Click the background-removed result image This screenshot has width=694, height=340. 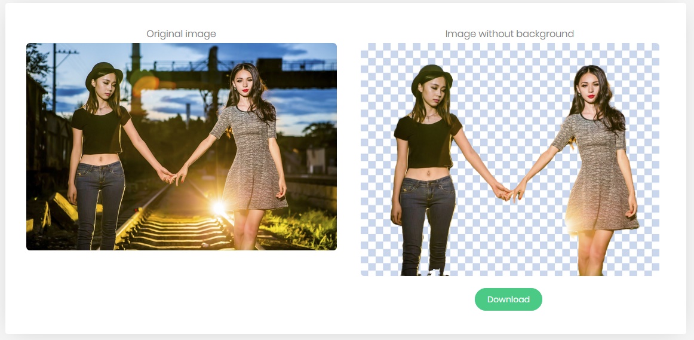509,159
